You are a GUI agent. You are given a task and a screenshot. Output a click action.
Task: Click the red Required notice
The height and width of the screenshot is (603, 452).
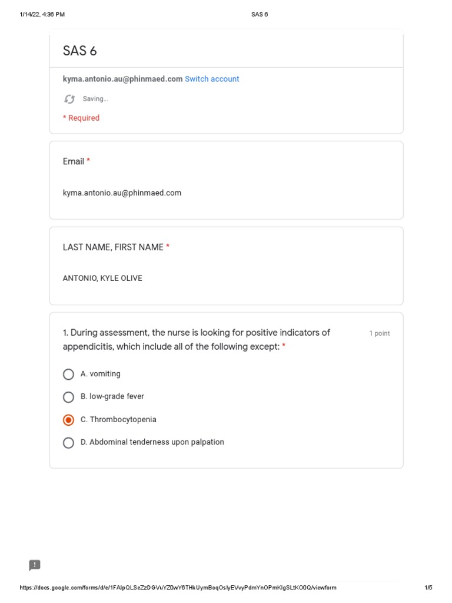click(81, 118)
